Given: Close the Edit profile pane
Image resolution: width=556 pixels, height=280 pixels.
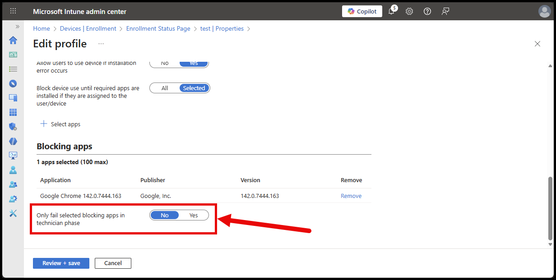Looking at the screenshot, I should (537, 44).
